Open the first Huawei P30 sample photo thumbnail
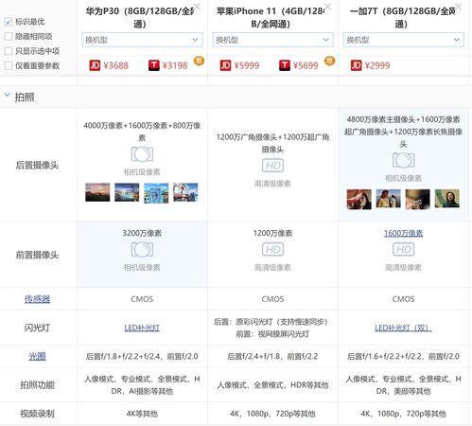This screenshot has width=472, height=426. click(97, 192)
